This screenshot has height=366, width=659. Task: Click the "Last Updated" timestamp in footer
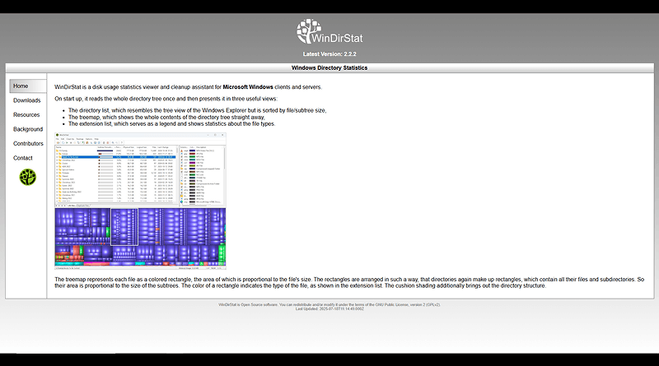[329, 309]
